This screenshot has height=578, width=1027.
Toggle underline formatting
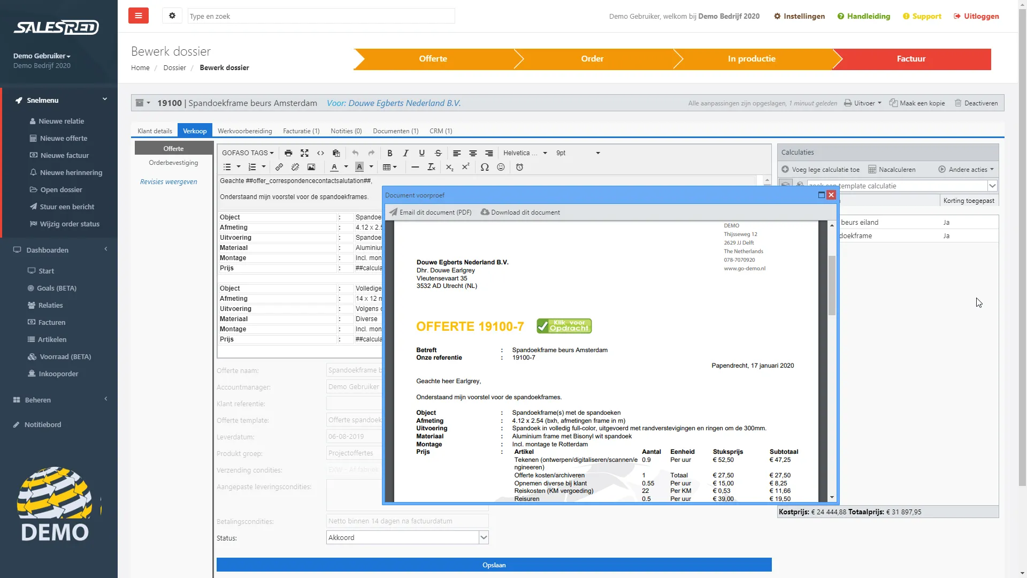click(x=422, y=153)
